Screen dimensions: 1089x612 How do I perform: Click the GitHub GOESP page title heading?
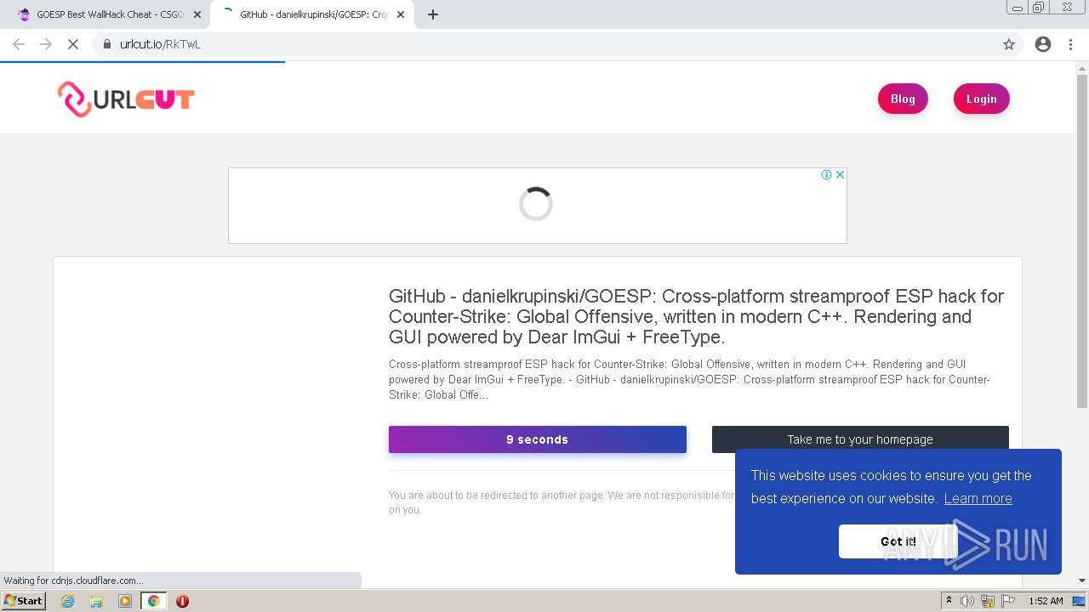point(696,316)
